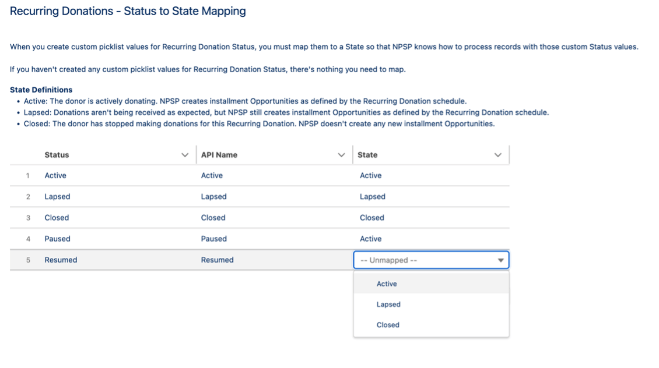Click the Active State cell in row 1

[371, 175]
